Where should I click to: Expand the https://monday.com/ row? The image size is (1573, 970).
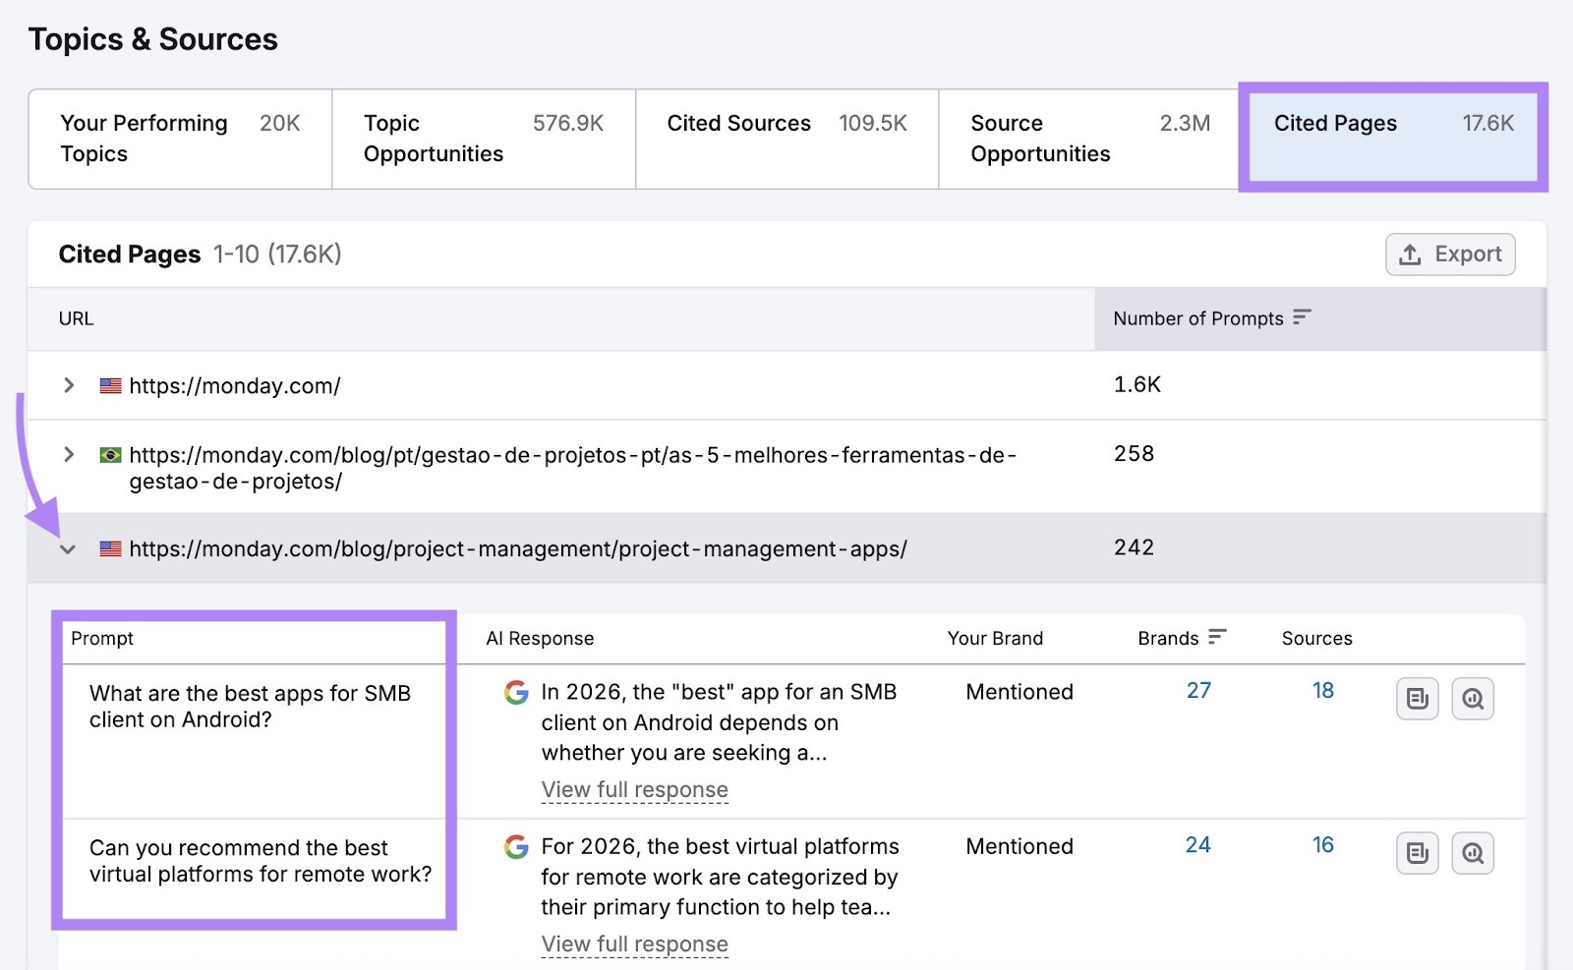[x=69, y=385]
